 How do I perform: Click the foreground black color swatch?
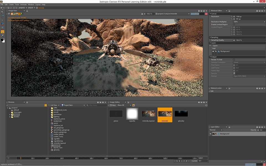point(2,40)
